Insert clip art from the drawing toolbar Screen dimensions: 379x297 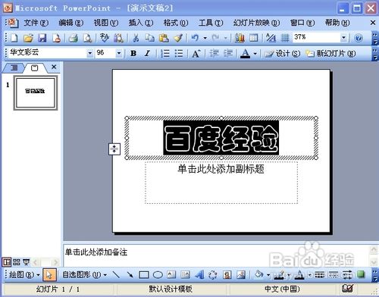[227, 274]
